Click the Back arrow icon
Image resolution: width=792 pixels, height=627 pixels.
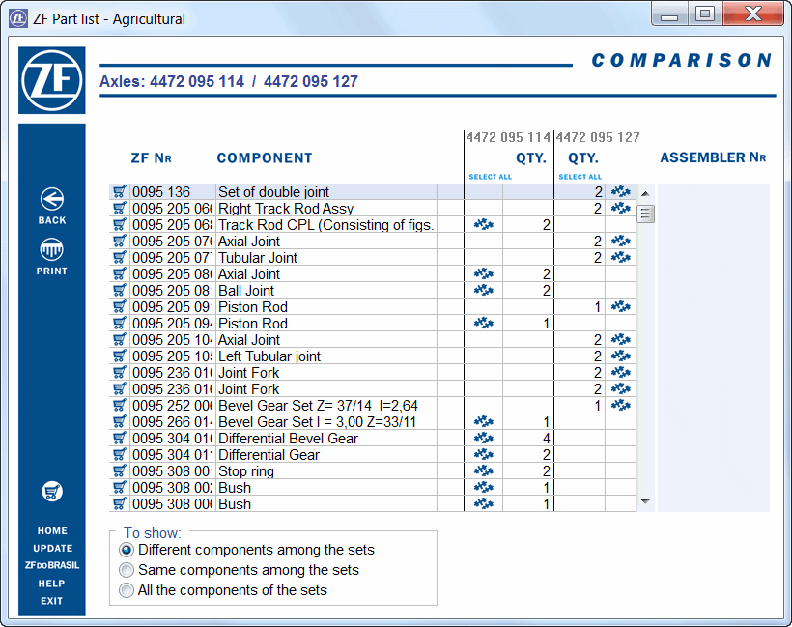coord(52,200)
